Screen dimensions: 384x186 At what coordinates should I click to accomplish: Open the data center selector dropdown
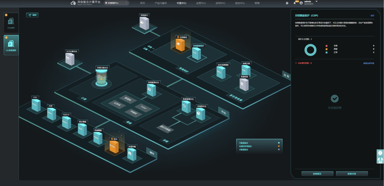[x=116, y=3]
